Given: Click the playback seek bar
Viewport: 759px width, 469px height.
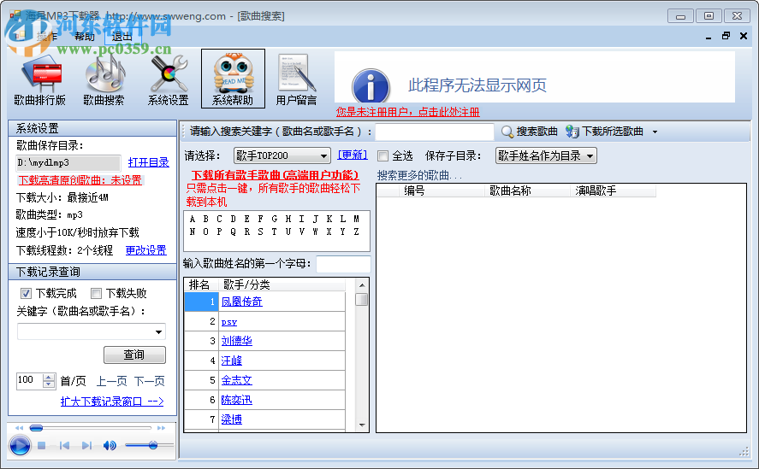Looking at the screenshot, I should pos(91,428).
